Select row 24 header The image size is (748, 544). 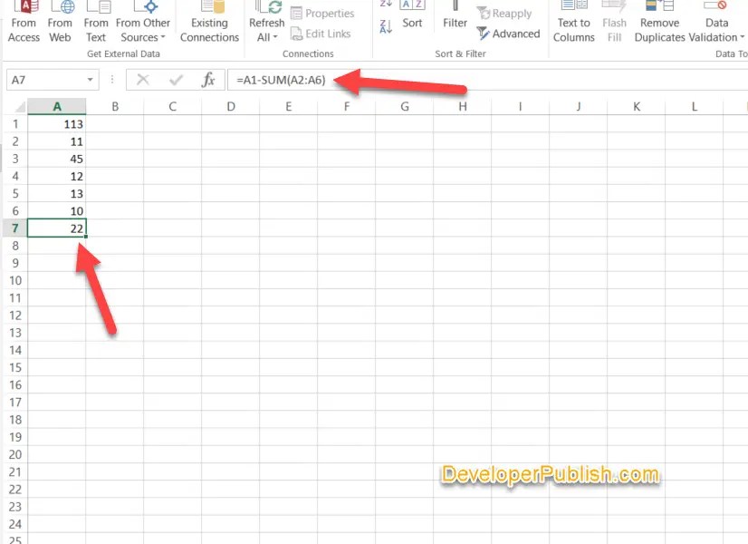[15, 524]
